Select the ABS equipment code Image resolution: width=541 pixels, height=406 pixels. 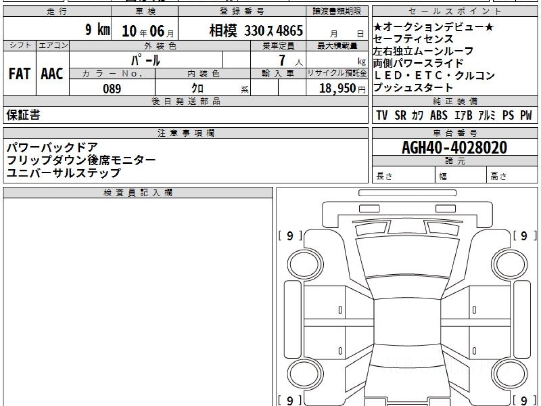[439, 115]
